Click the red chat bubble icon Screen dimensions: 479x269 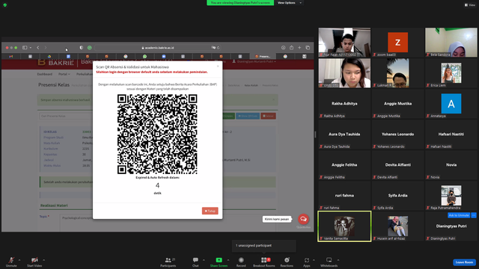coord(303,219)
